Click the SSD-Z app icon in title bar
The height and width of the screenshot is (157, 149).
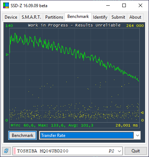tap(6, 5)
